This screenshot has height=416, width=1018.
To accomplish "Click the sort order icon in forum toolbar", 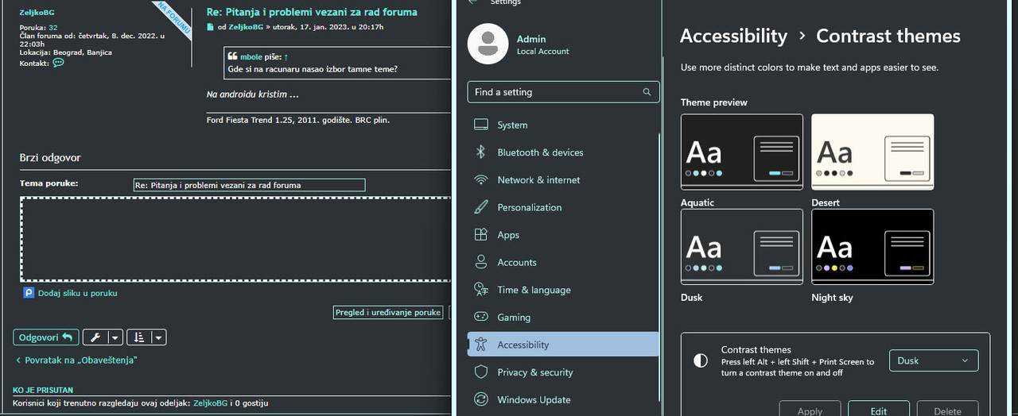I will point(138,337).
